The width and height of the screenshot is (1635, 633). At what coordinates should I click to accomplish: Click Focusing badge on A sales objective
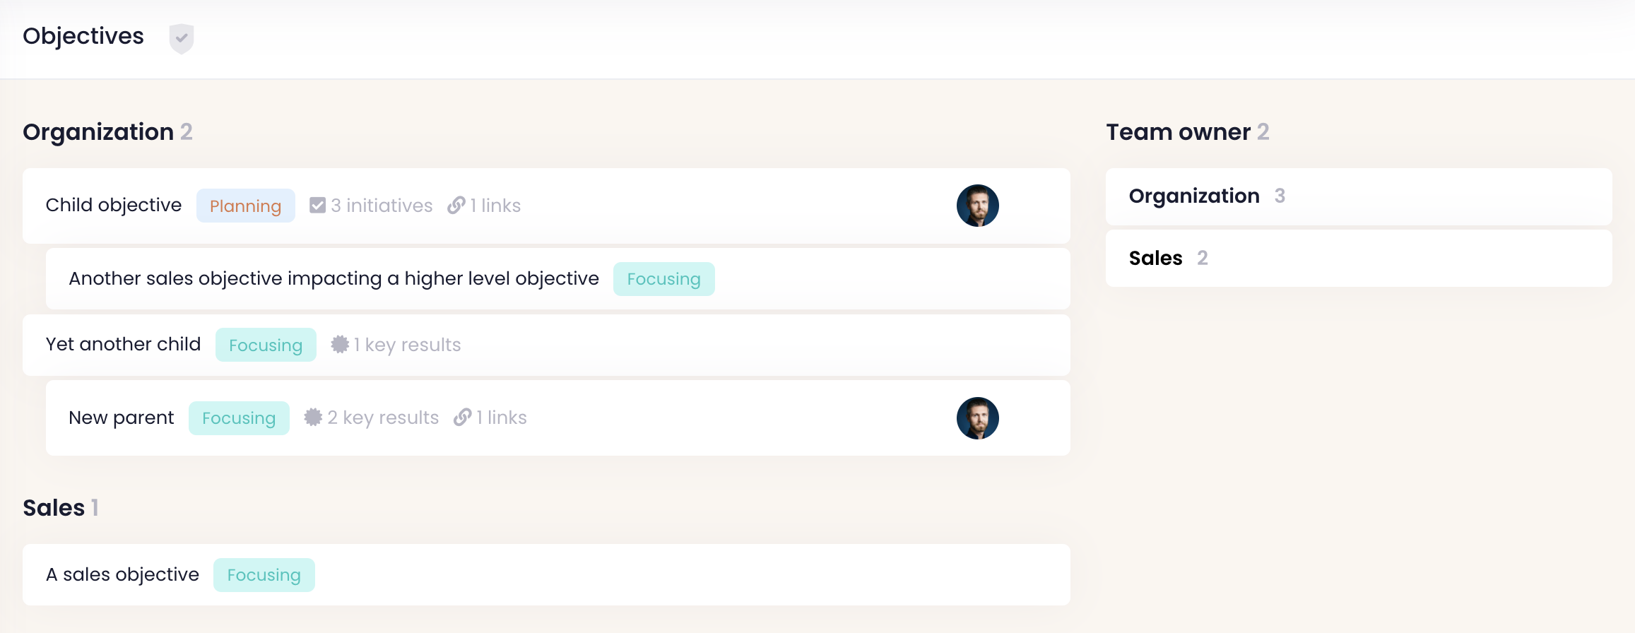click(x=264, y=575)
